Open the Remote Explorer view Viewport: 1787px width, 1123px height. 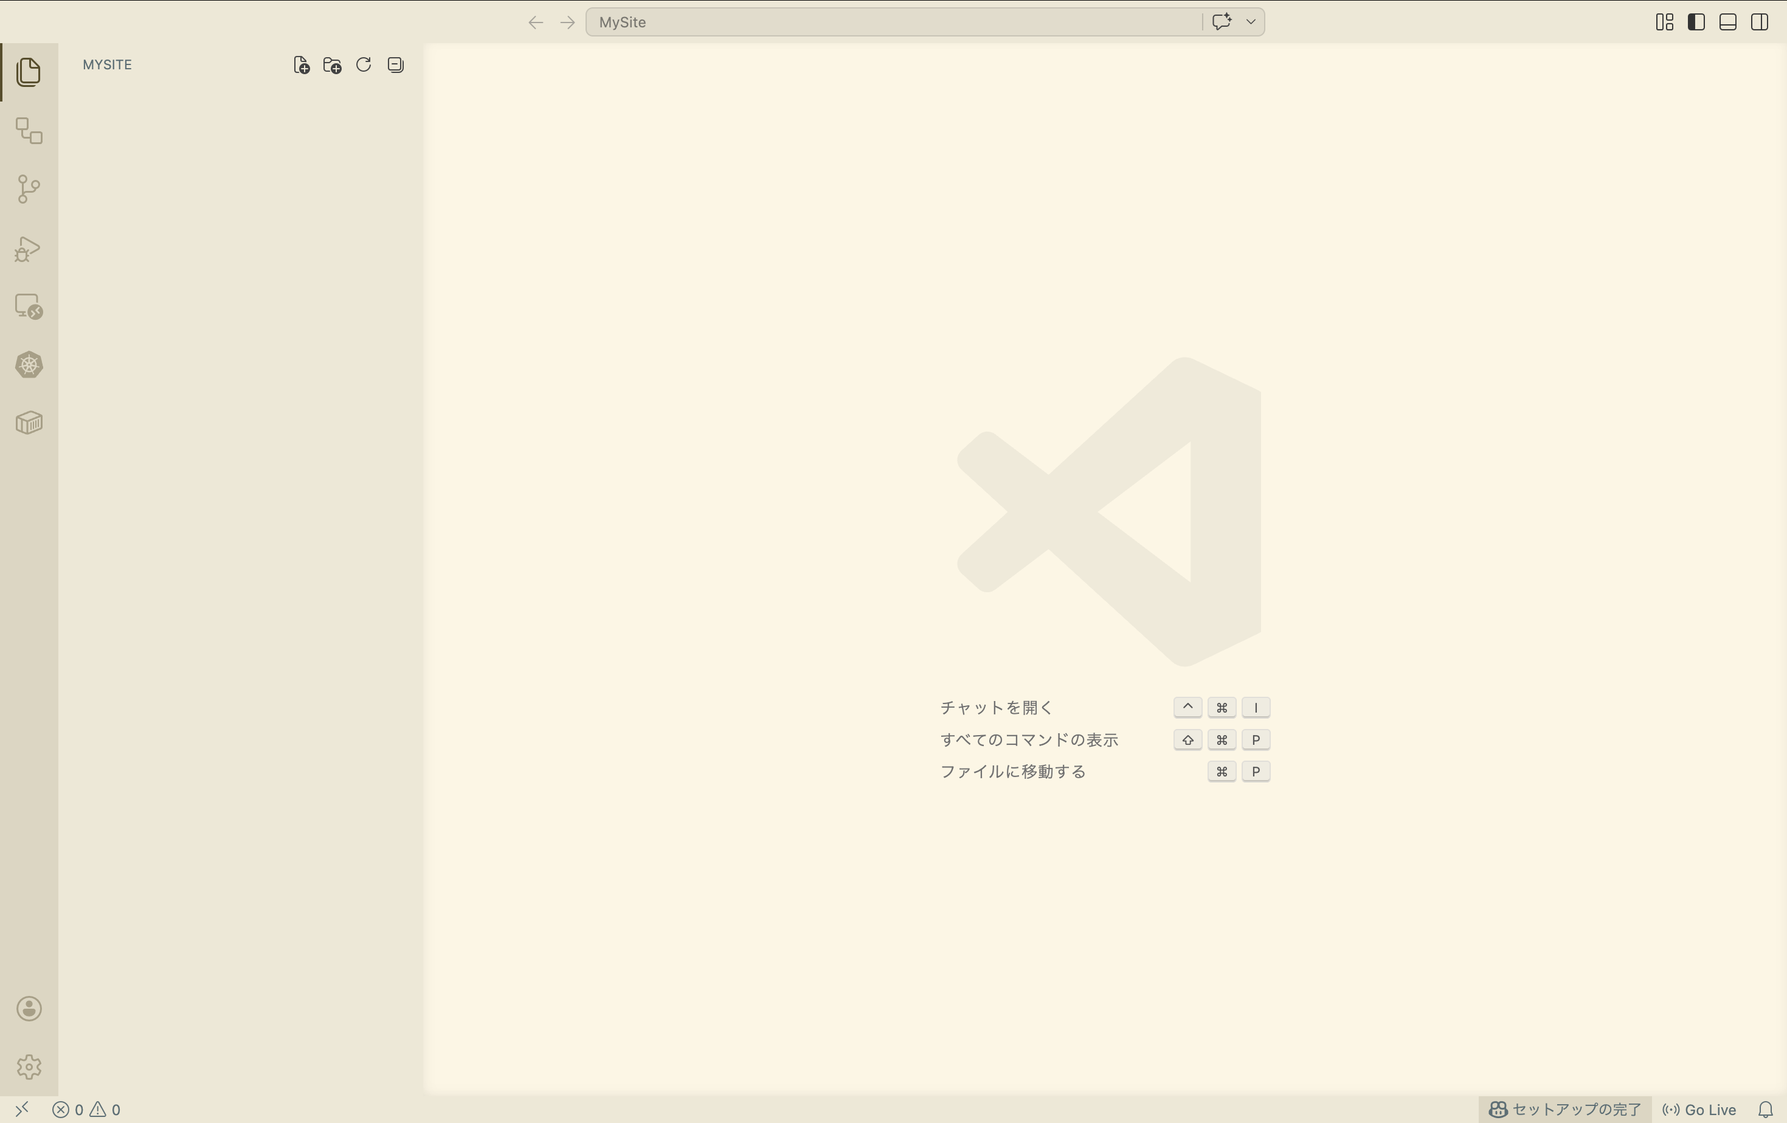point(28,306)
